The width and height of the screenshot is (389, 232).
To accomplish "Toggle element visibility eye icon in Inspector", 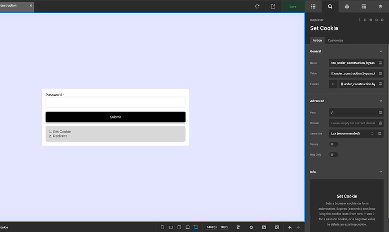I will click(377, 20).
